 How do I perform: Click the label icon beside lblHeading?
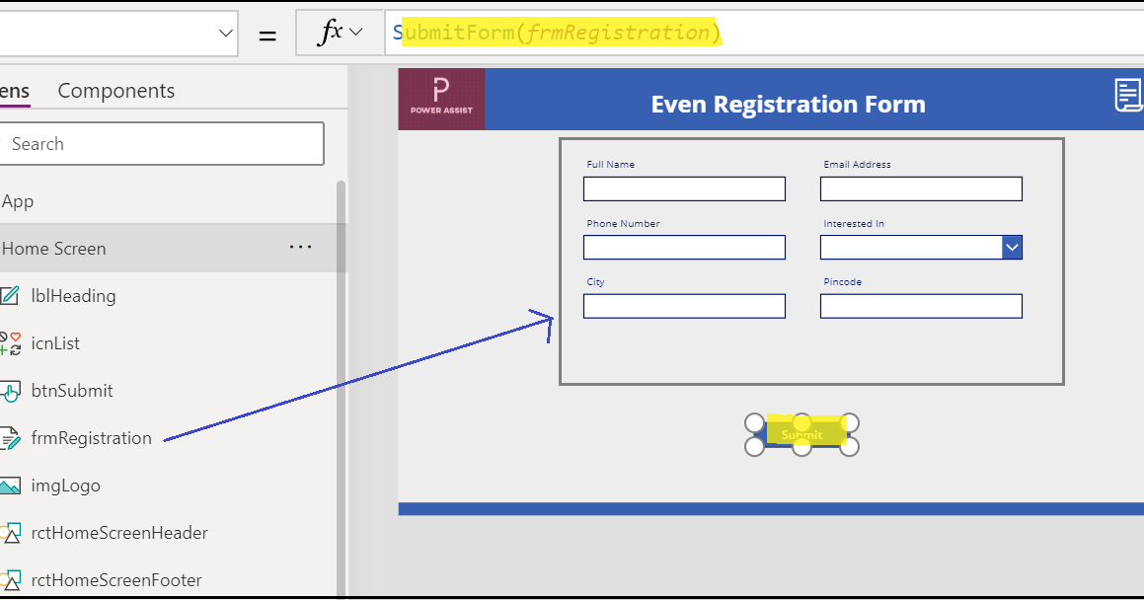coord(11,295)
